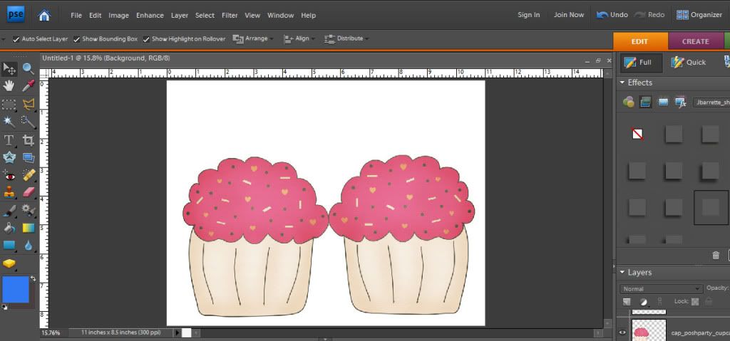Viewport: 730px width, 341px height.
Task: Open the Normal blending mode dropdown
Action: [x=661, y=289]
